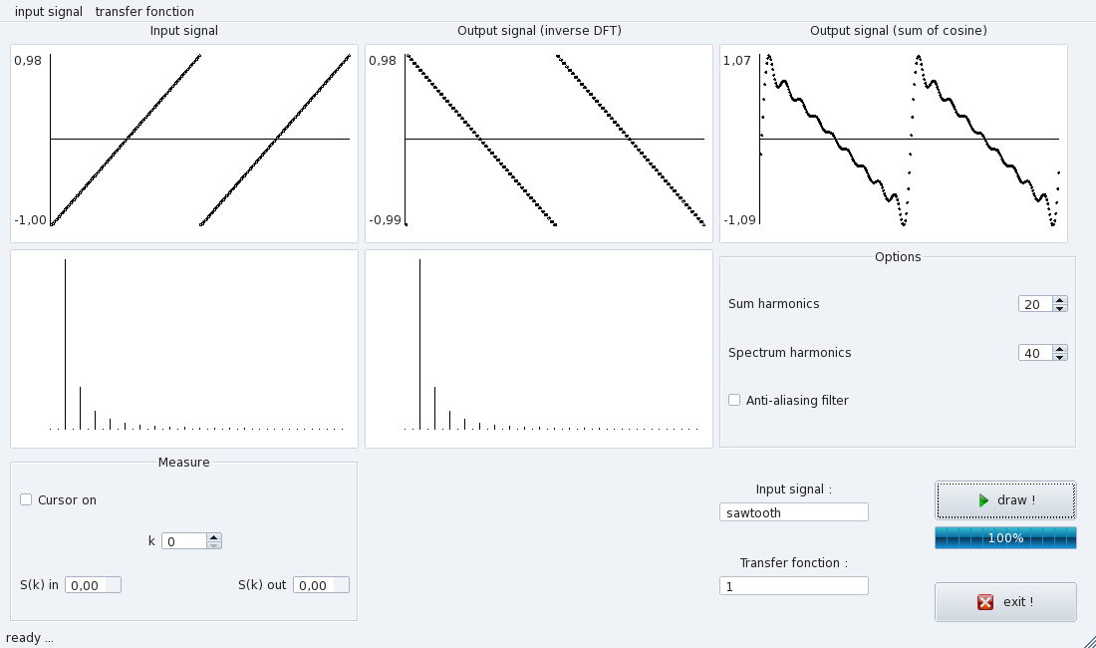Open the input signal menu

pos(48,12)
